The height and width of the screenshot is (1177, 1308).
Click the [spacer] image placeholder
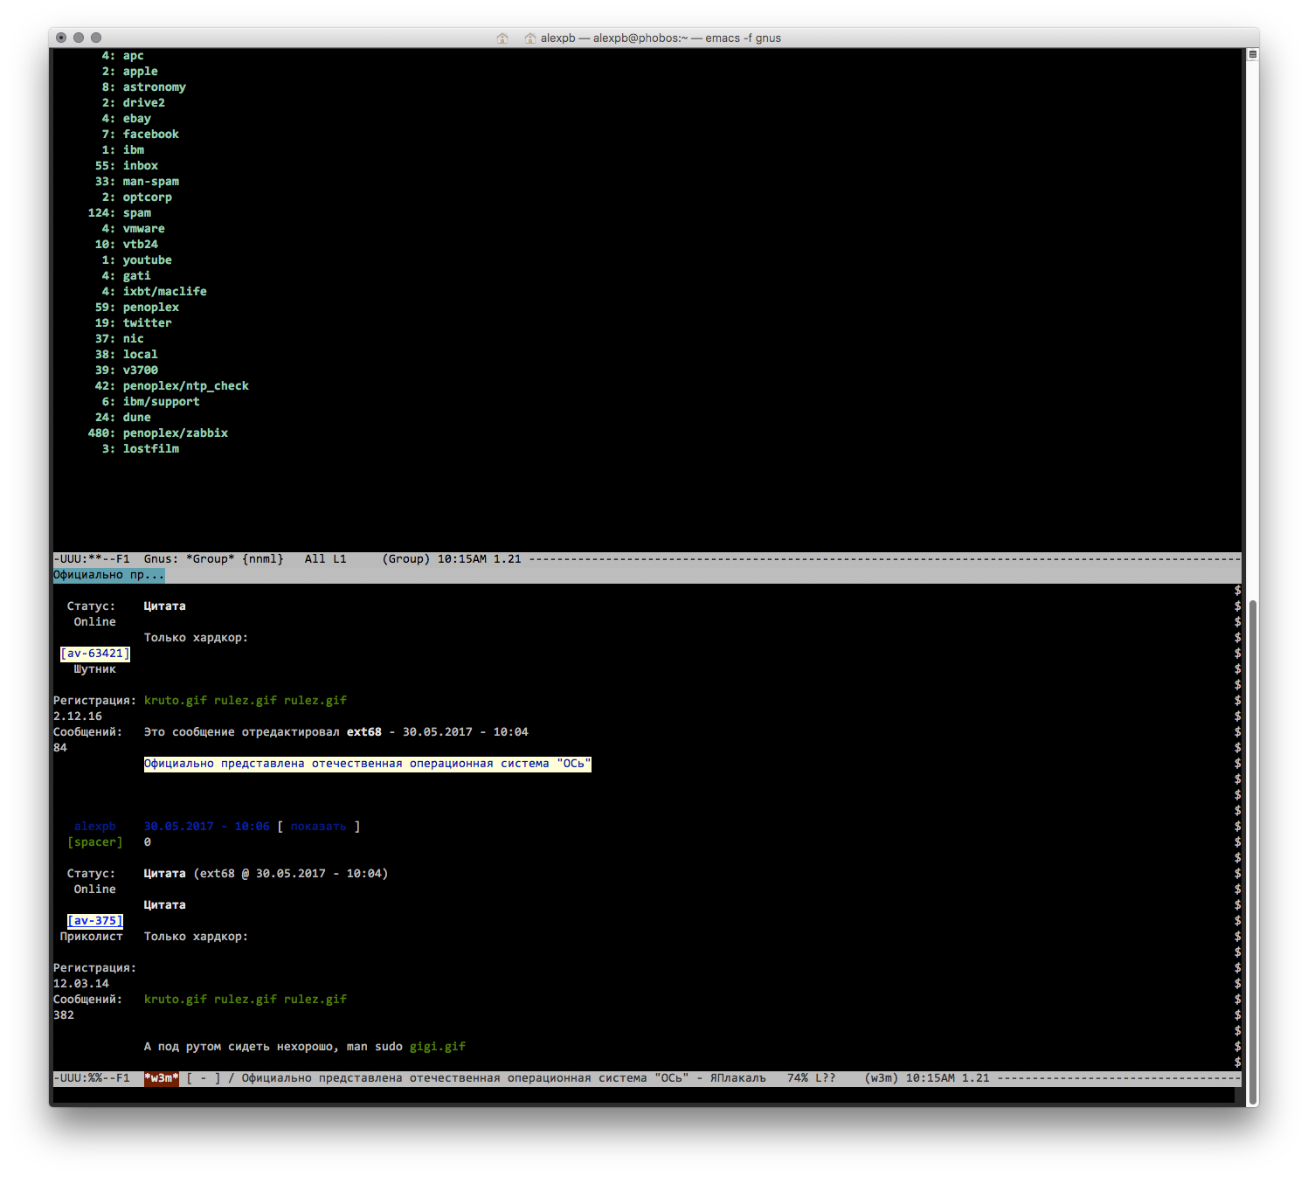pyautogui.click(x=95, y=842)
